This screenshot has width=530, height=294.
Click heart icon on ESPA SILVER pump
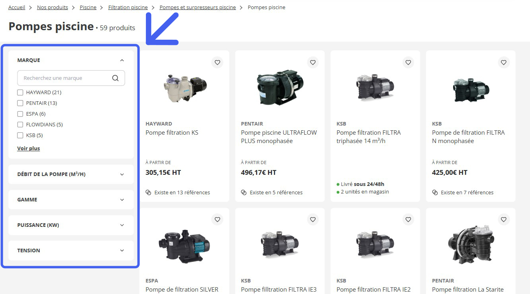point(217,219)
